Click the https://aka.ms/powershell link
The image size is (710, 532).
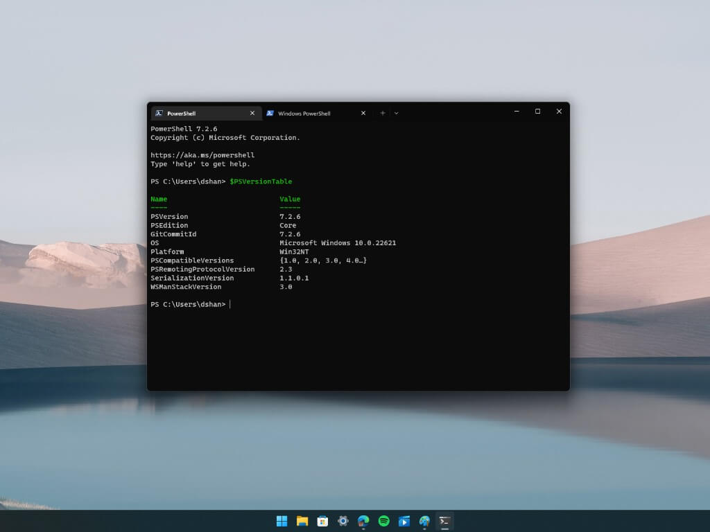click(x=202, y=155)
